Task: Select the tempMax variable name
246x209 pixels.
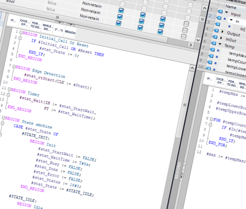Action: pyautogui.click(x=237, y=55)
